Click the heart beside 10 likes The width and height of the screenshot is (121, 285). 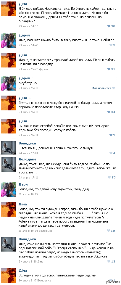click(x=109, y=231)
